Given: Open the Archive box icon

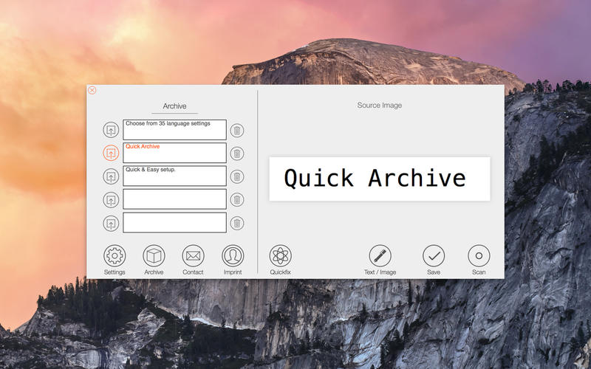Looking at the screenshot, I should pyautogui.click(x=154, y=256).
